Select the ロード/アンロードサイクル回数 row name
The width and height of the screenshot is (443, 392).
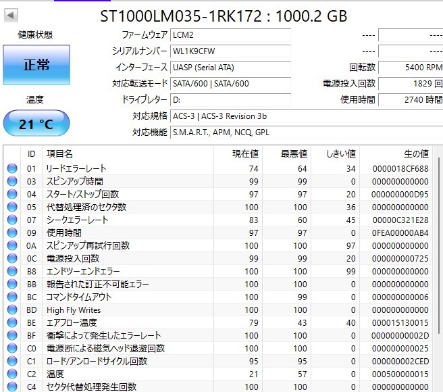pyautogui.click(x=97, y=361)
